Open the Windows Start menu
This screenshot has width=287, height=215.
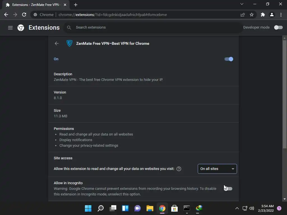point(88,208)
